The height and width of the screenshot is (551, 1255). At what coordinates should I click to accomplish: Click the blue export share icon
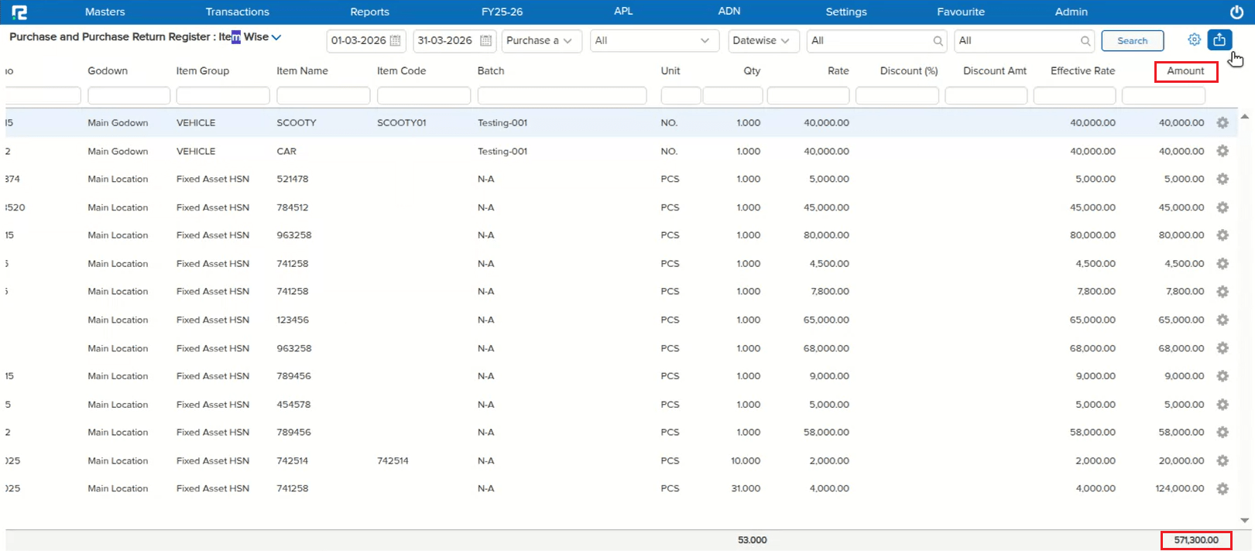tap(1219, 39)
